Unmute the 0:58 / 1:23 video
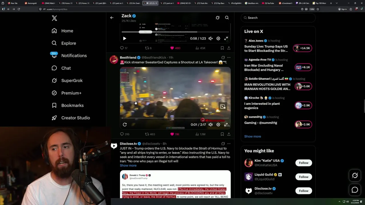 point(210,38)
